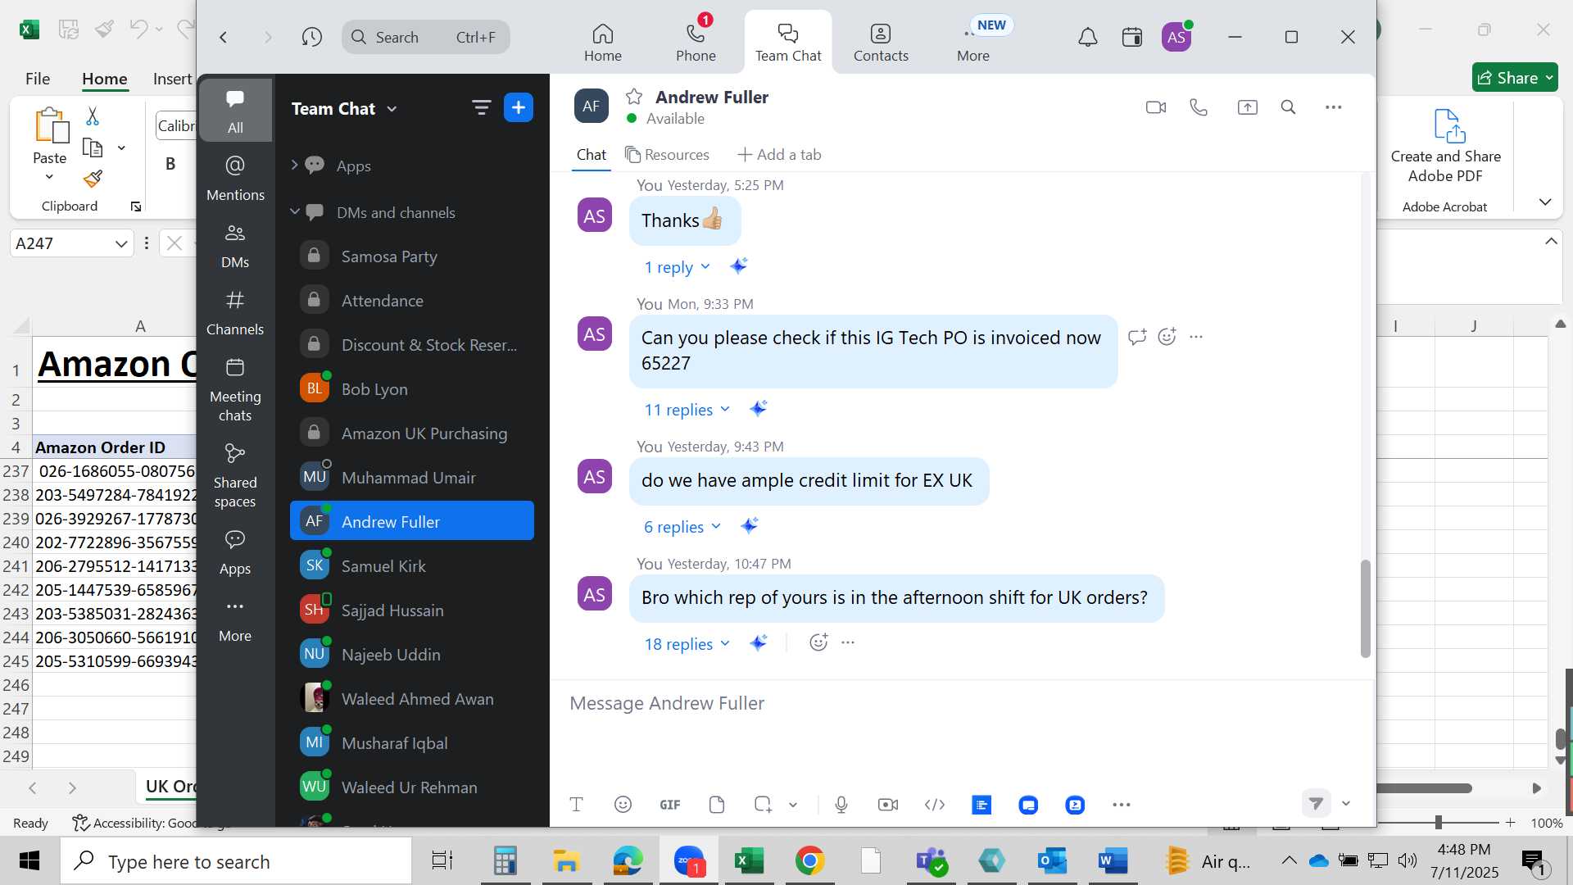Select Channels in Zoom sidebar

[x=235, y=312]
